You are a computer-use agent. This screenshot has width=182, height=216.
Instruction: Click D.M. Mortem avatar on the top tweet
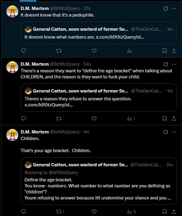[x=12, y=11]
